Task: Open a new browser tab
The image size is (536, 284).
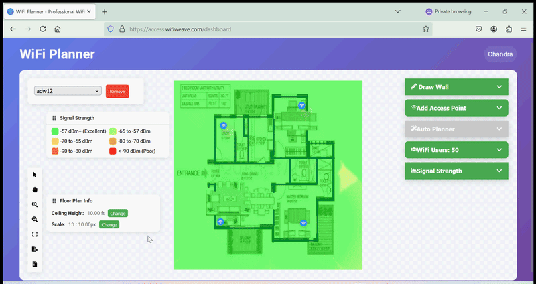Action: (105, 11)
